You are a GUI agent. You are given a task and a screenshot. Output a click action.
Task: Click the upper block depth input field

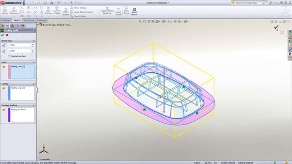pos(19,45)
